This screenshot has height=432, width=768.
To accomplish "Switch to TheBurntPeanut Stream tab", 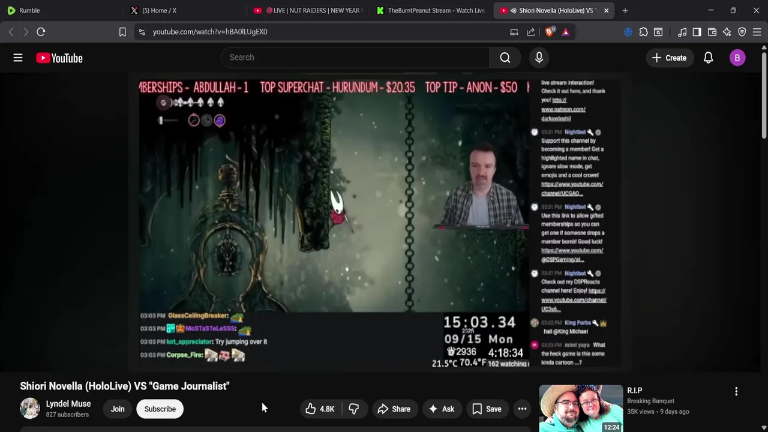I will [431, 10].
